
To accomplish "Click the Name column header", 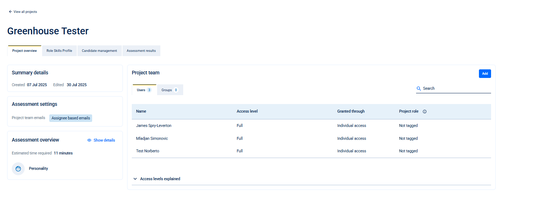I will (141, 111).
